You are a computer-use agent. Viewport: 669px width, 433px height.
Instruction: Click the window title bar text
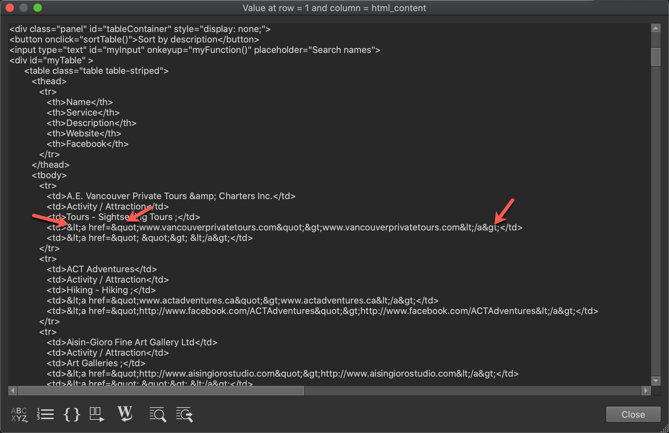pyautogui.click(x=334, y=8)
